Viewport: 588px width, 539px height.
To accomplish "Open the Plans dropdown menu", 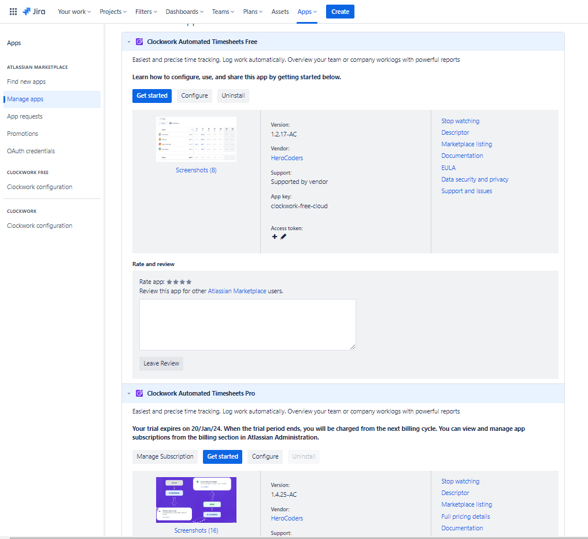I will click(x=253, y=12).
